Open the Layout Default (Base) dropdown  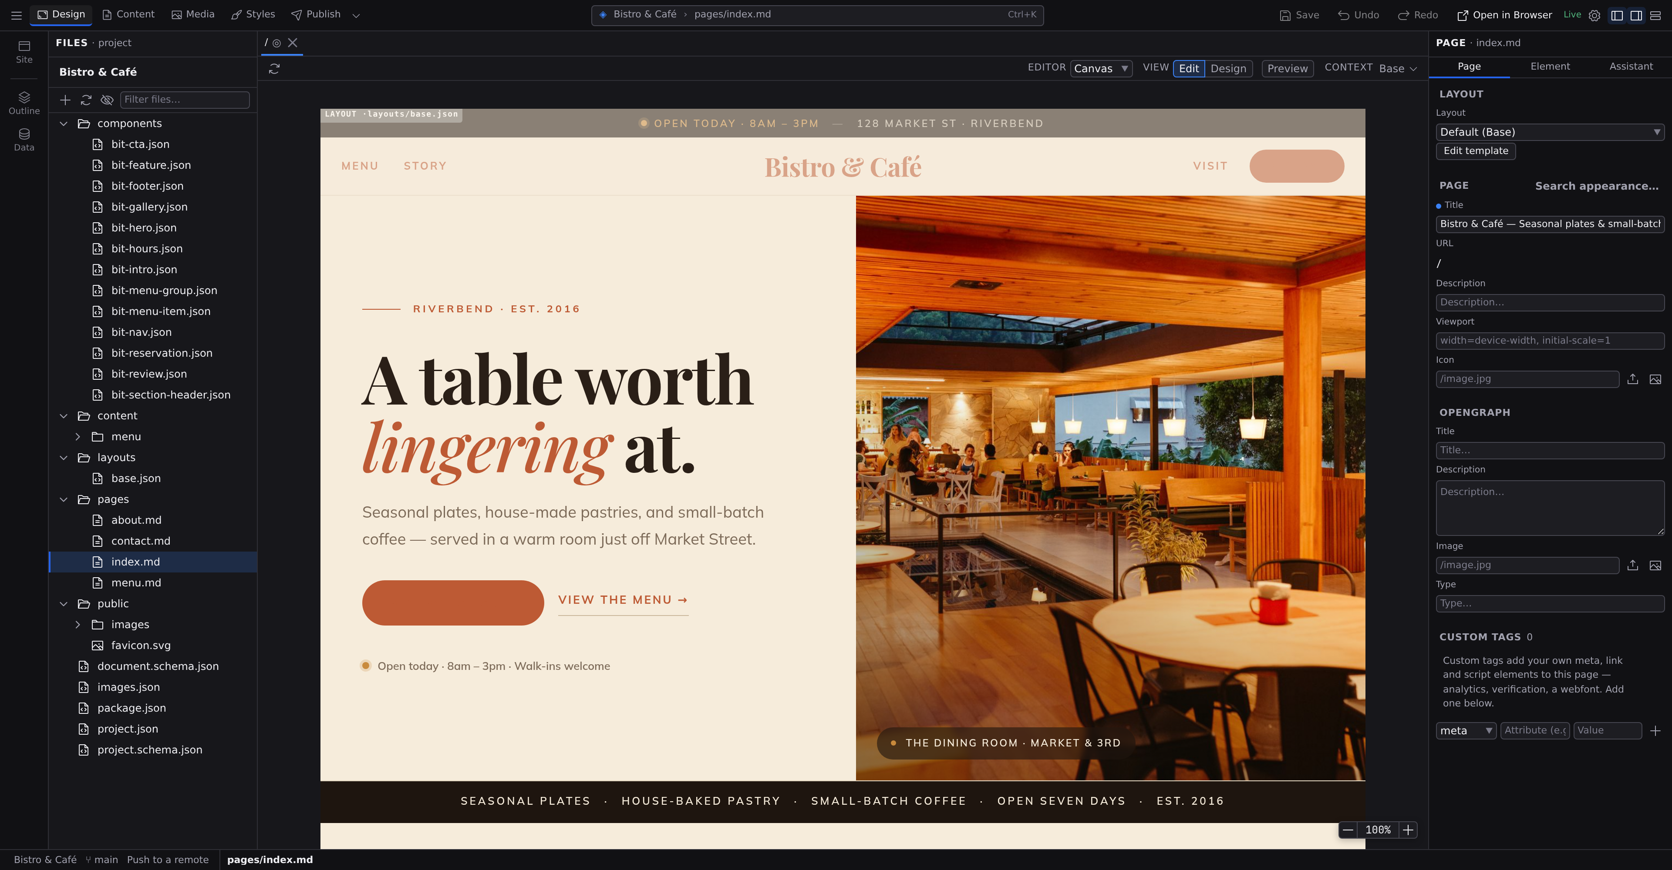coord(1550,132)
